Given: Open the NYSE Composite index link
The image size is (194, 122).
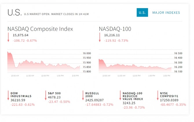Looking at the screenshot, I should [169, 95].
